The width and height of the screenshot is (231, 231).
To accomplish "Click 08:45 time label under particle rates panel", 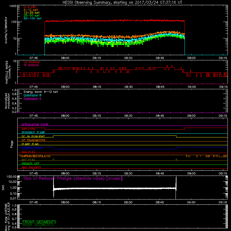I will (x=160, y=87).
